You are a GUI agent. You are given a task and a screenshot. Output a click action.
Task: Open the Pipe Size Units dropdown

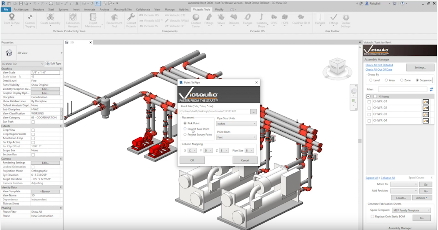tap(236, 123)
